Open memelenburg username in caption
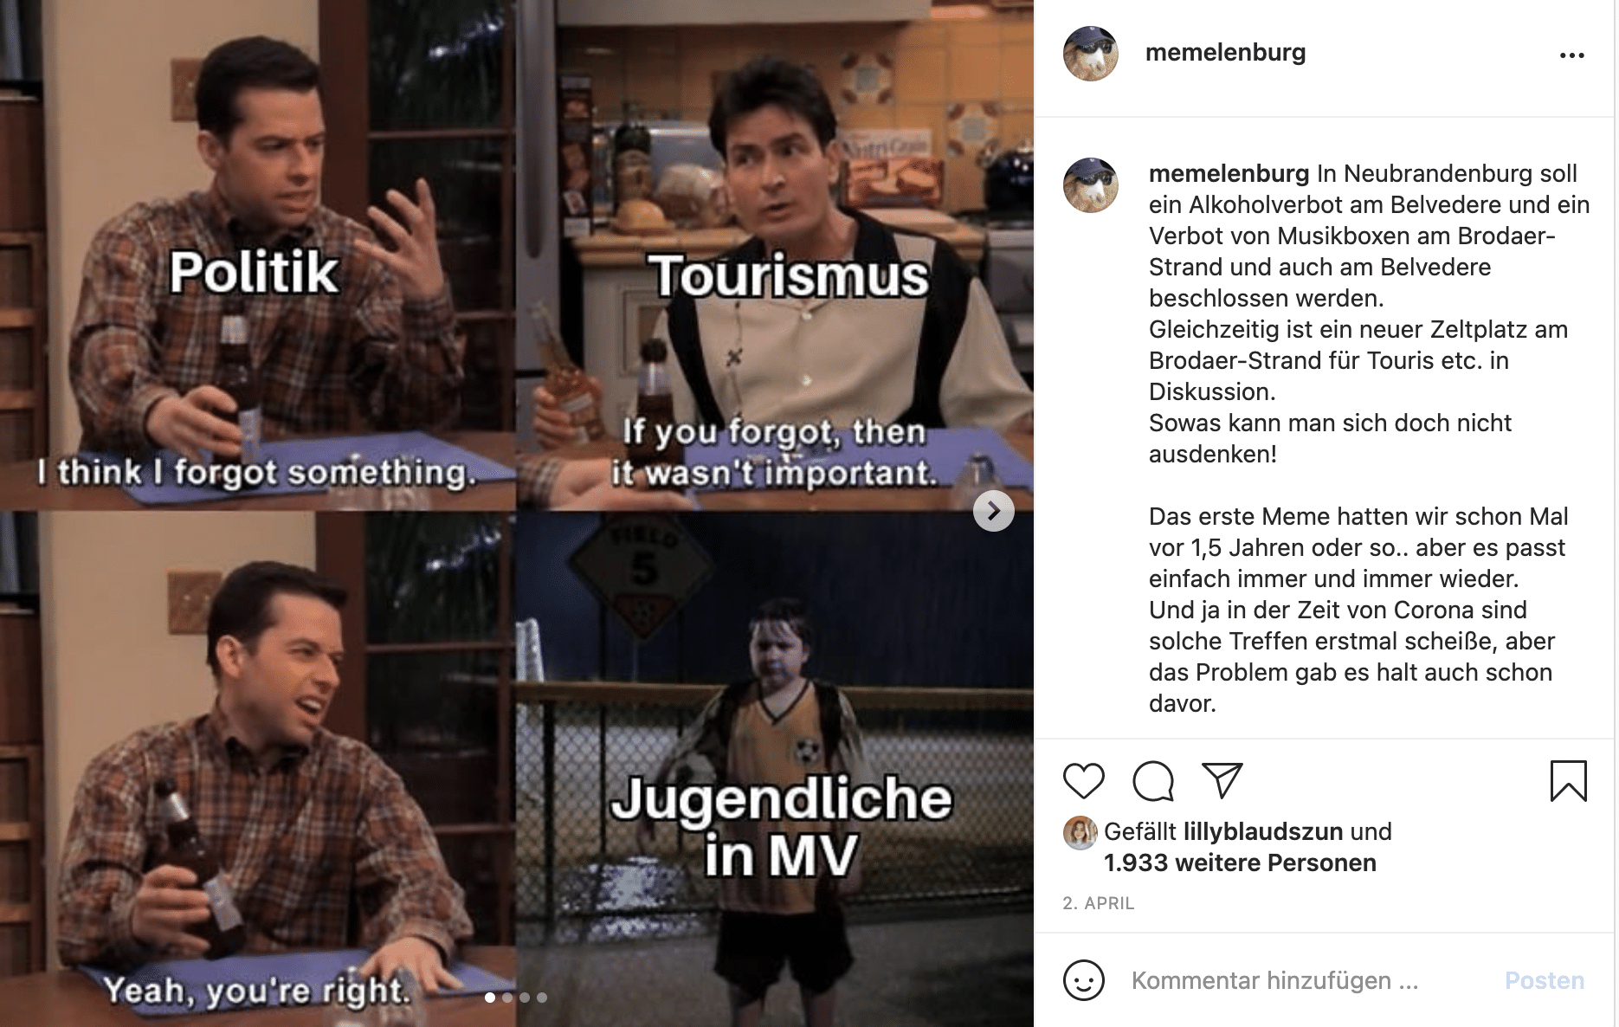This screenshot has height=1027, width=1619. [1229, 173]
